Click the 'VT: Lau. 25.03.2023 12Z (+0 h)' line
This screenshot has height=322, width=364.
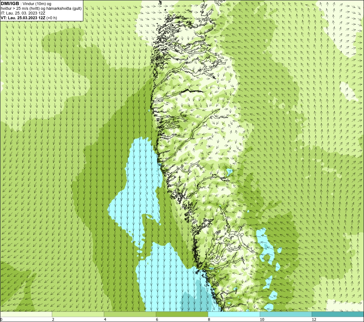tap(28, 18)
